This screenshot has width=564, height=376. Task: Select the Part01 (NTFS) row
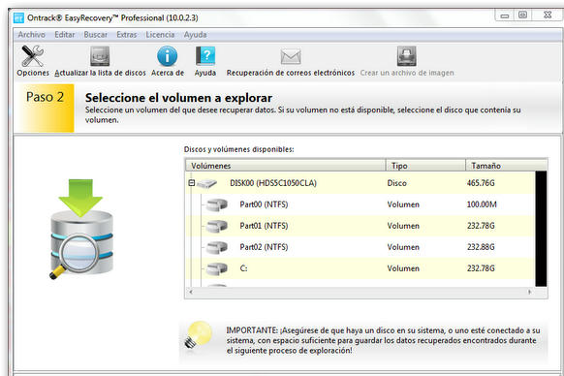click(360, 226)
